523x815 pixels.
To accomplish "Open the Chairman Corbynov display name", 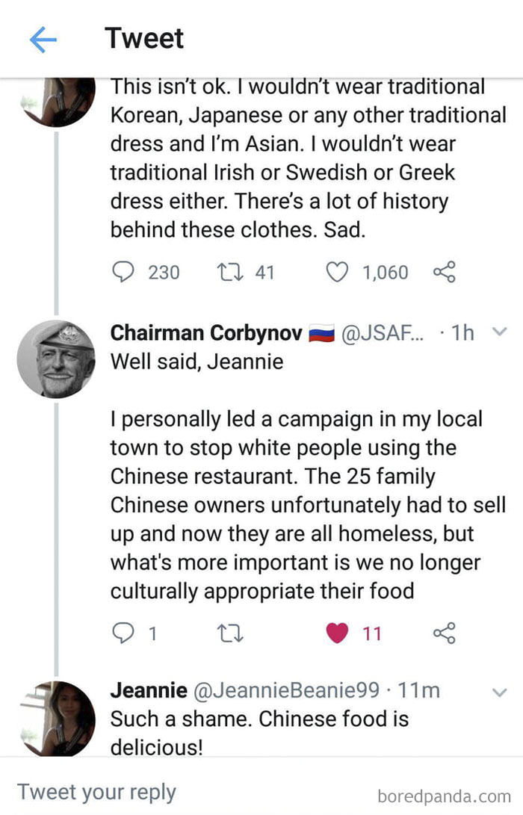I will tap(206, 333).
